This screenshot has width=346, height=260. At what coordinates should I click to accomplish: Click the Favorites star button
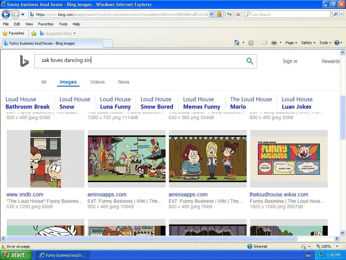pos(13,34)
